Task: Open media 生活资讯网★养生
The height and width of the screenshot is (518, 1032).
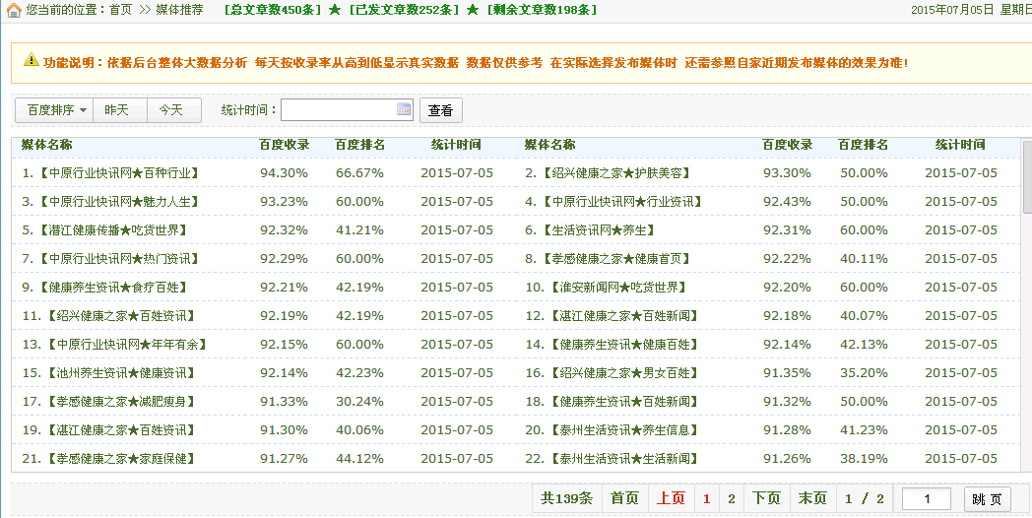Action: [x=599, y=229]
